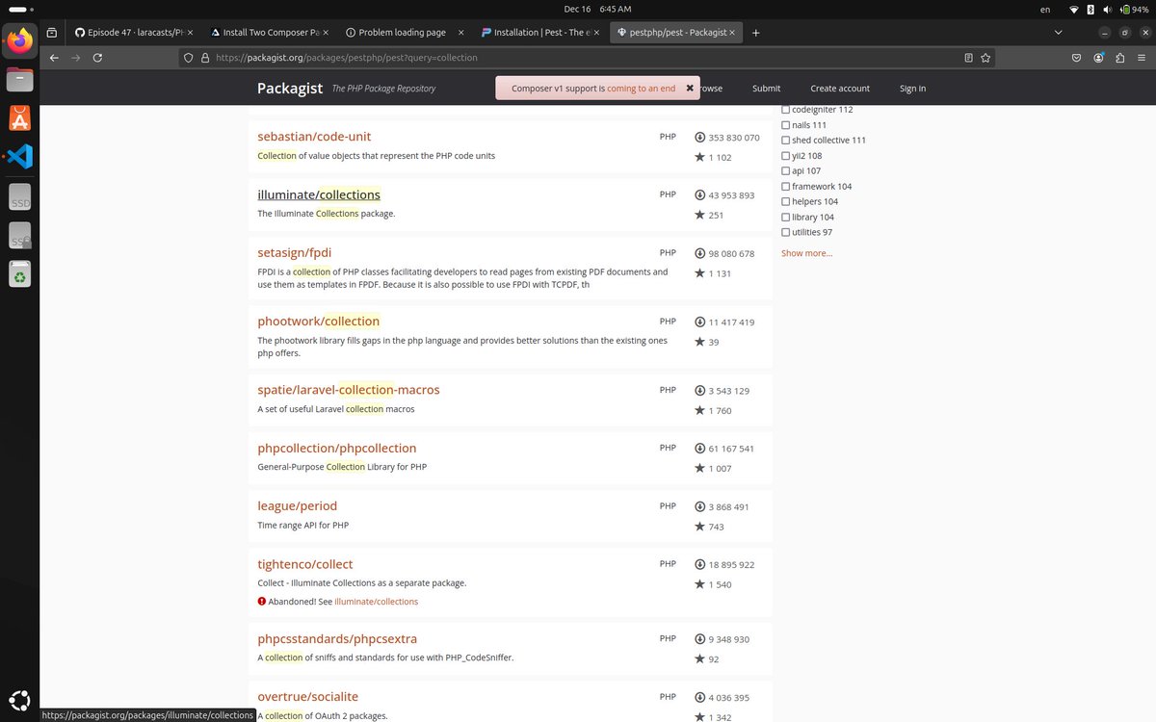
Task: Open the browser extensions panel
Action: coord(1119,58)
